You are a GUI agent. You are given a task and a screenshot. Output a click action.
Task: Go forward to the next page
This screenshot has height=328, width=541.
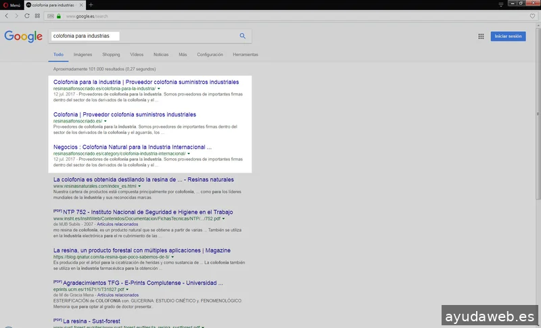pos(16,16)
